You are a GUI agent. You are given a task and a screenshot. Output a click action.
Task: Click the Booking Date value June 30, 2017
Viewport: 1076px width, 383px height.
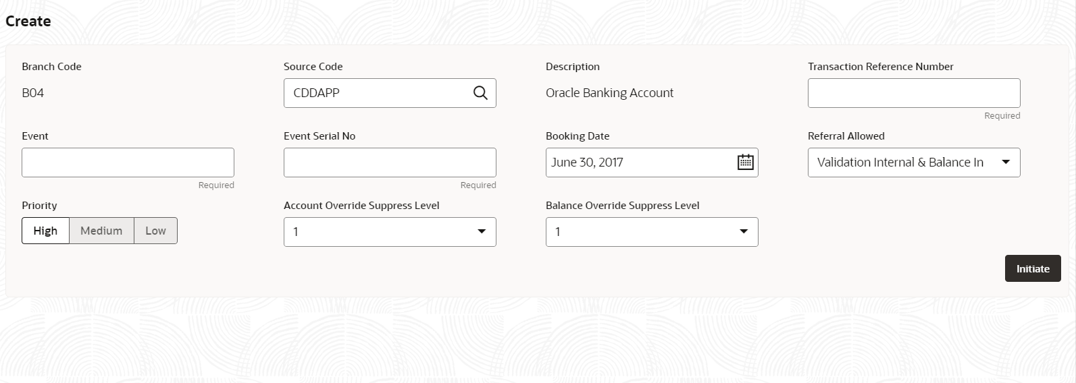click(x=587, y=163)
